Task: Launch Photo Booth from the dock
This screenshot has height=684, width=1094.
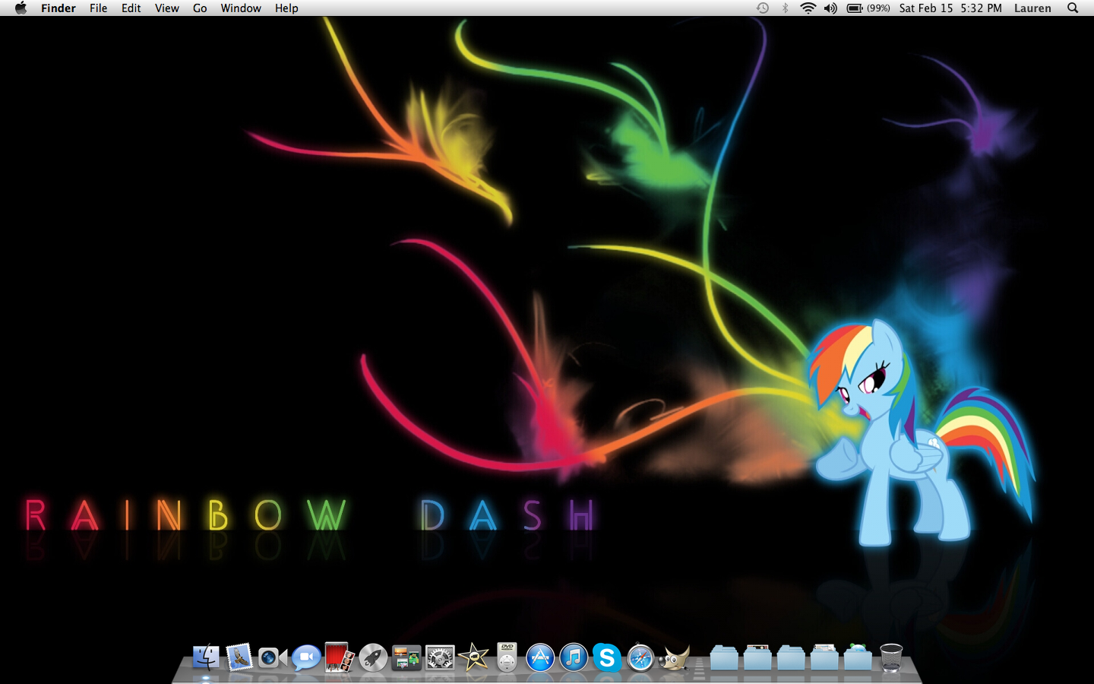Action: tap(339, 657)
